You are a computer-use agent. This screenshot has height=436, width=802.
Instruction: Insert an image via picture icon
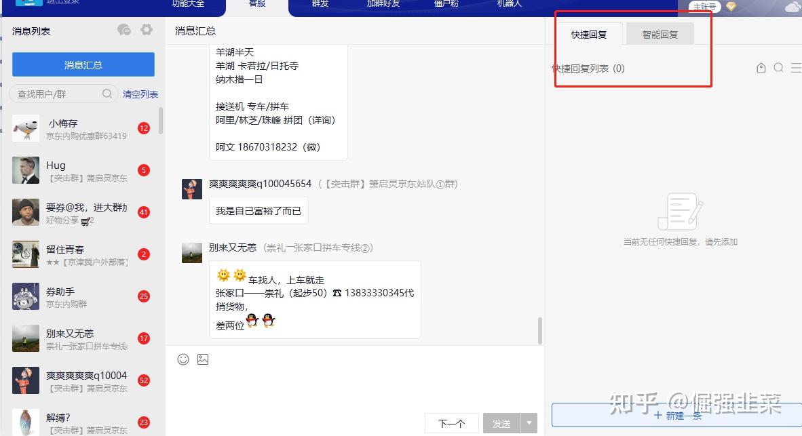[203, 359]
